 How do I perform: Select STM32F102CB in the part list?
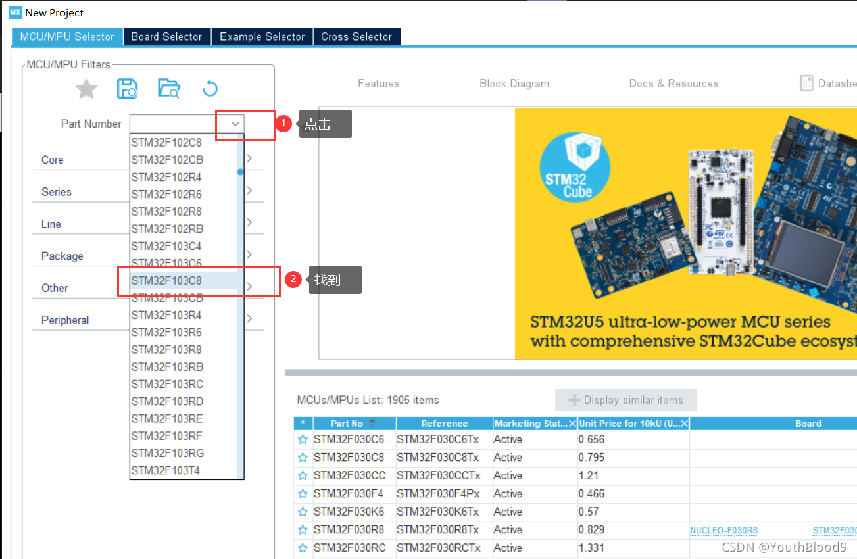(x=184, y=160)
